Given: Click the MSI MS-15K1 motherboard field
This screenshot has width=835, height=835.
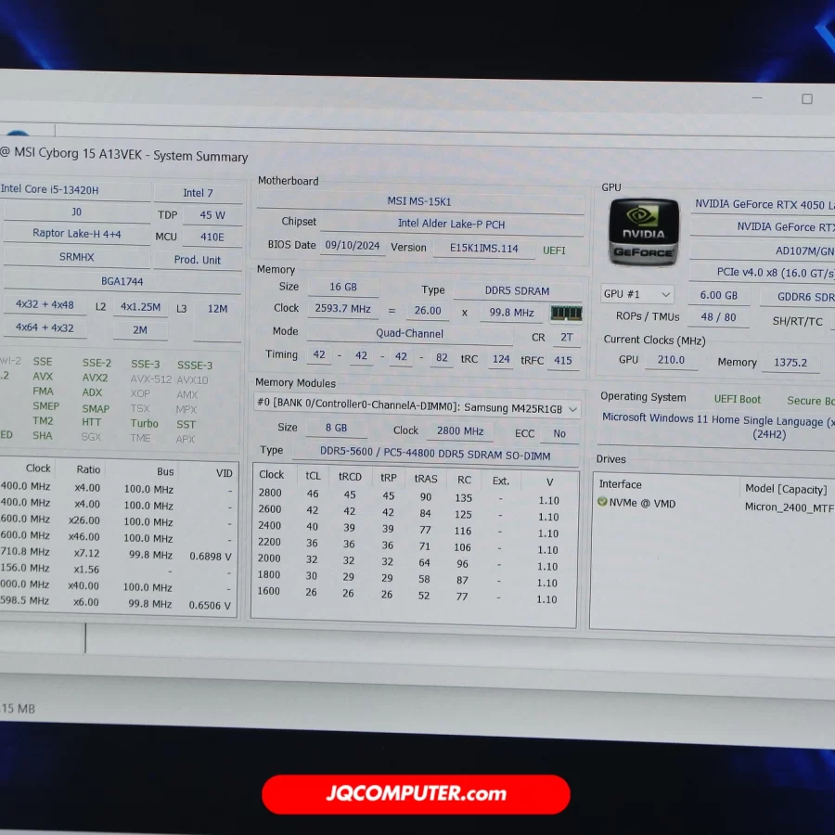Looking at the screenshot, I should (419, 201).
